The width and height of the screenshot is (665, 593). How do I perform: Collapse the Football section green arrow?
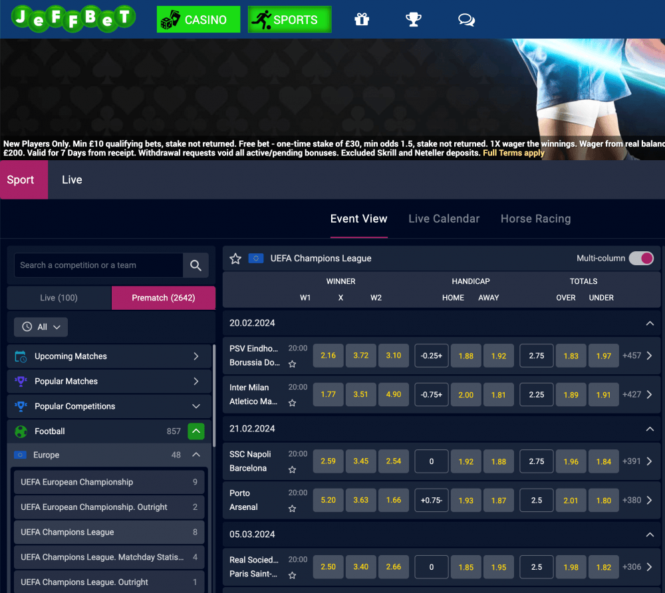pyautogui.click(x=196, y=431)
